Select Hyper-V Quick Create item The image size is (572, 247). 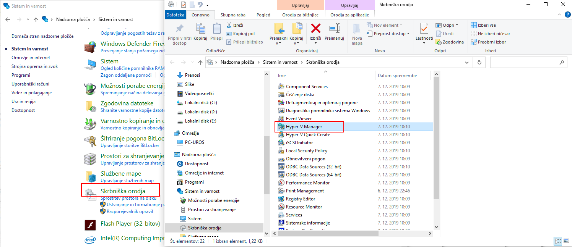(308, 135)
